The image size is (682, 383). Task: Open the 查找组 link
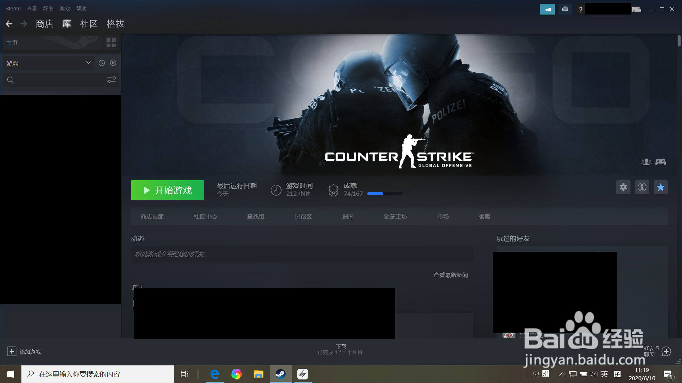(x=256, y=216)
